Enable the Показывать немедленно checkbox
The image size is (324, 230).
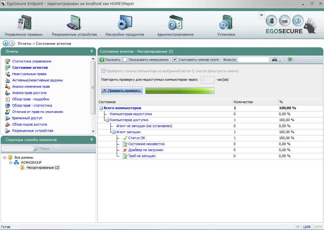click(x=125, y=60)
